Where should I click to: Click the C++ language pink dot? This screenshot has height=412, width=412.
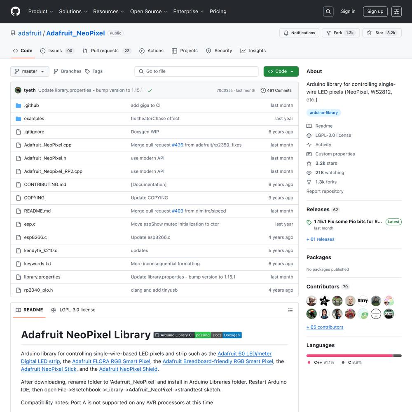pos(309,362)
